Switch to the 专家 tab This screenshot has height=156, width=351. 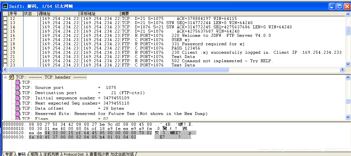pyautogui.click(x=9, y=154)
